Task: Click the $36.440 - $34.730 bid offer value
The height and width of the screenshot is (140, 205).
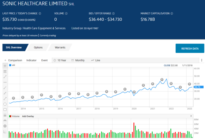Action: tap(105, 19)
